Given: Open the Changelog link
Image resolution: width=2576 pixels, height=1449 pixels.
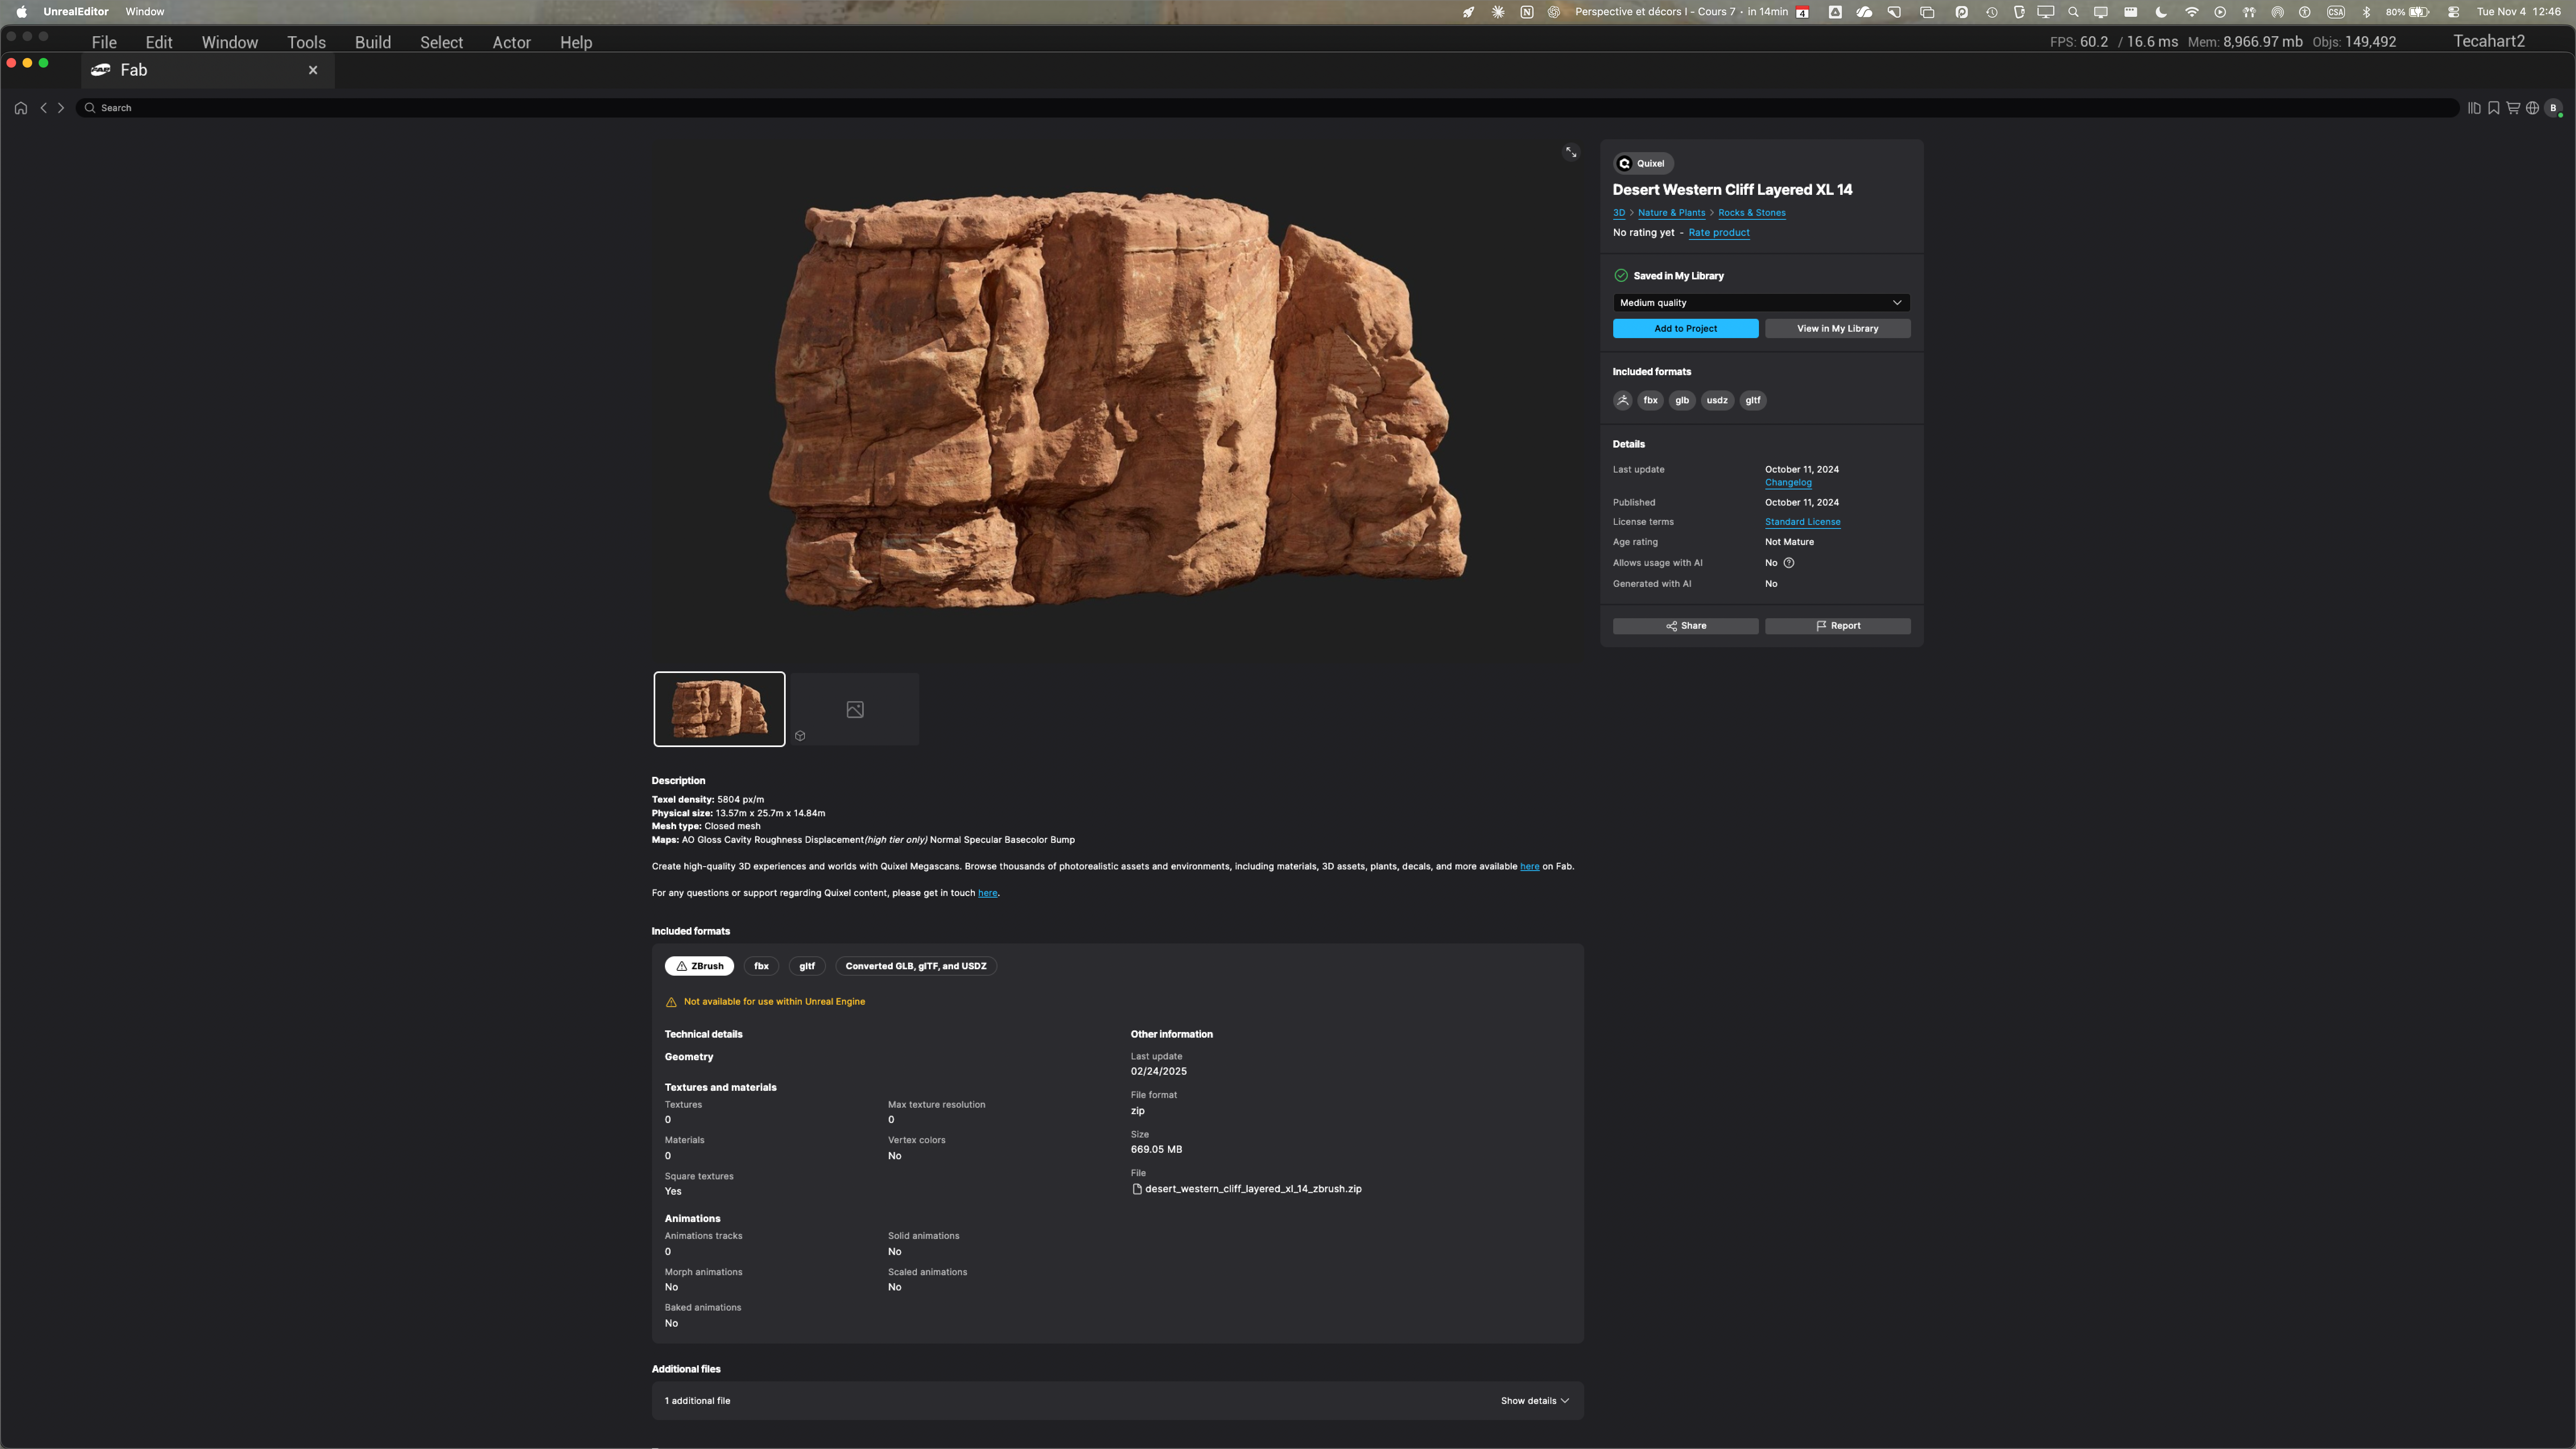Looking at the screenshot, I should (1788, 483).
